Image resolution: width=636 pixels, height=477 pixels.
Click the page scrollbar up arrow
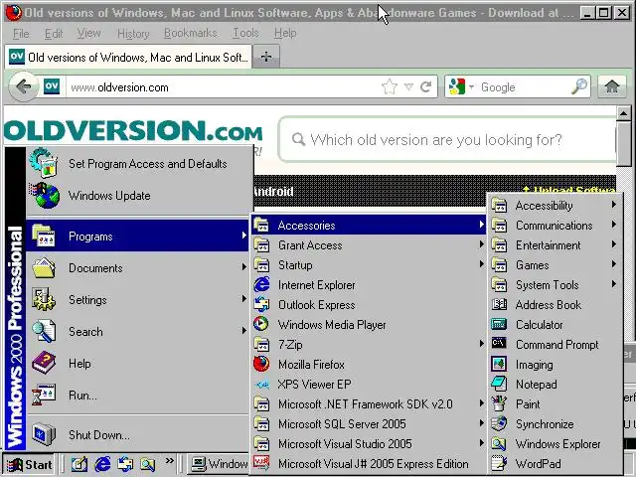tap(623, 113)
